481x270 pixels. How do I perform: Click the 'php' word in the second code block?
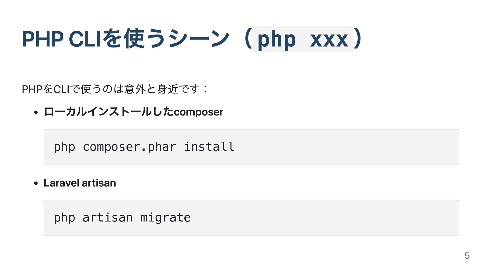click(64, 218)
